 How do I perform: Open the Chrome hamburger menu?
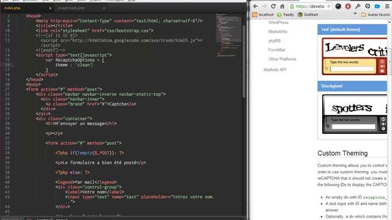click(x=387, y=7)
